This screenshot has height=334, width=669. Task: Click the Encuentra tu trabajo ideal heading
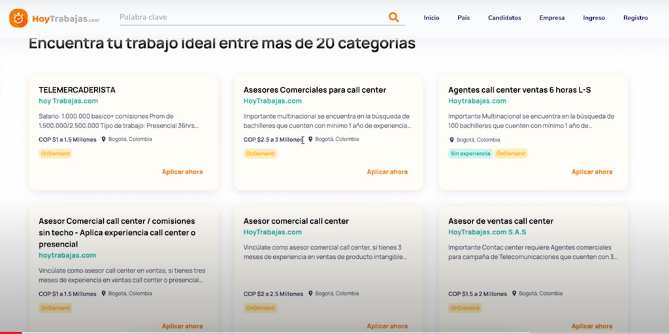pyautogui.click(x=222, y=44)
